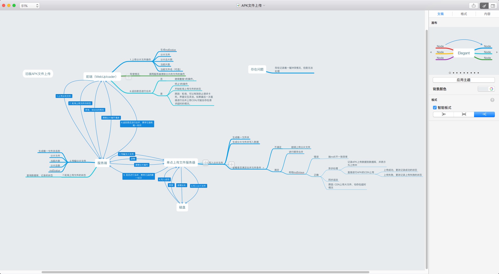Click the 背景颜色 color well swatch
This screenshot has width=499, height=274.
click(483, 89)
